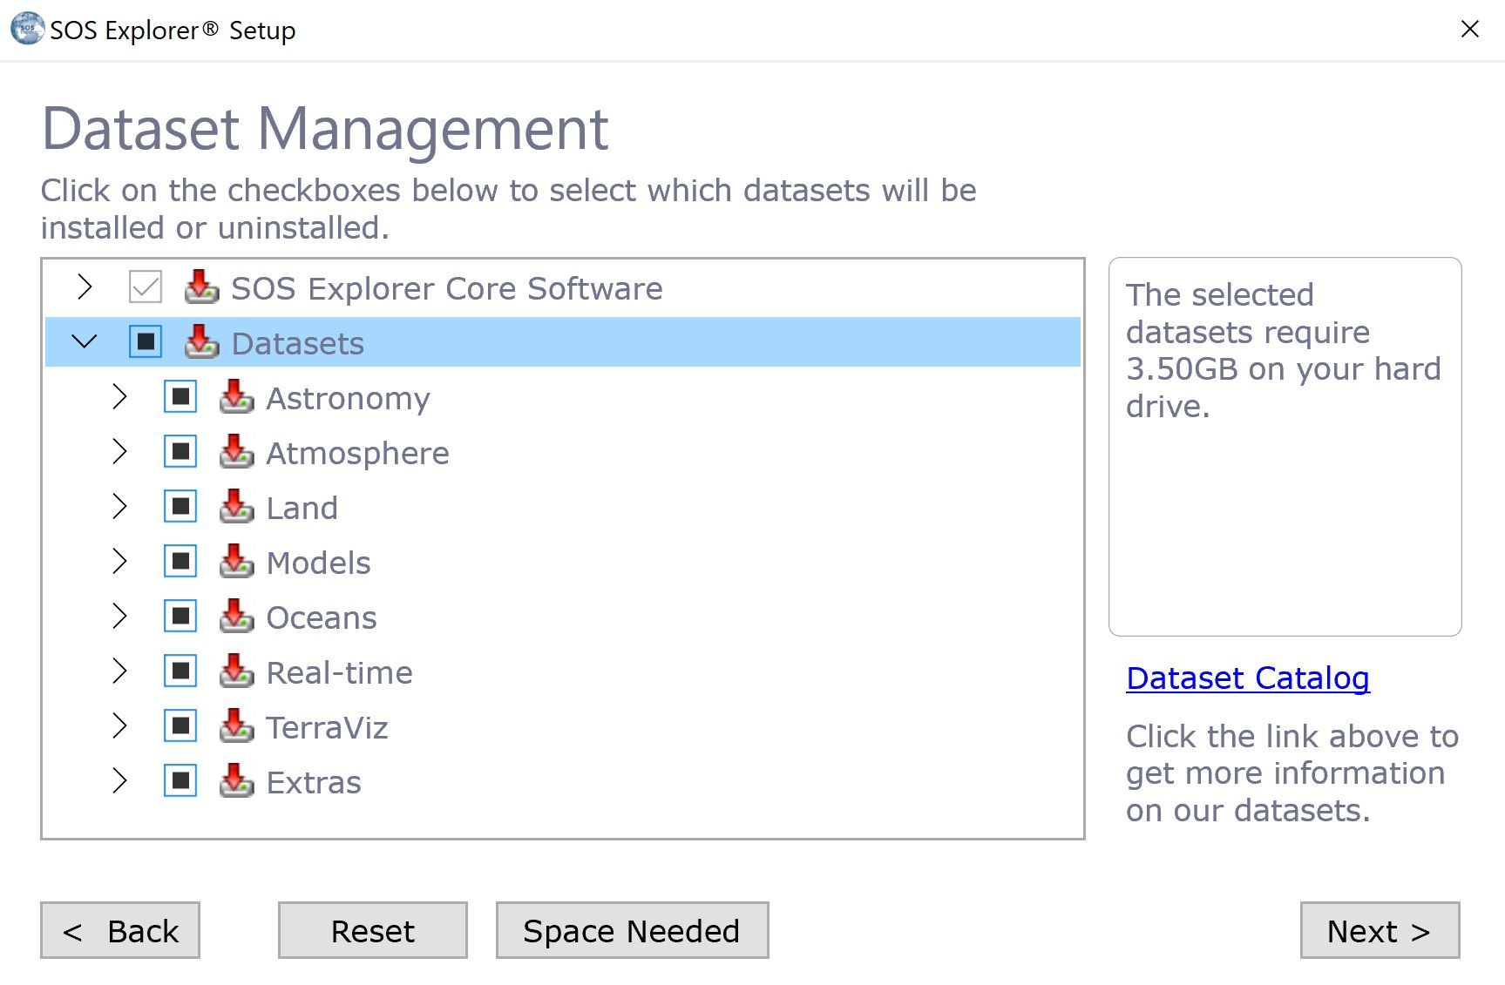Expand the Land category
This screenshot has width=1505, height=985.
pyautogui.click(x=119, y=506)
